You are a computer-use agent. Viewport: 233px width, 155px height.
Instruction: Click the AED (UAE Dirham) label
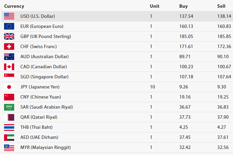point(39,137)
